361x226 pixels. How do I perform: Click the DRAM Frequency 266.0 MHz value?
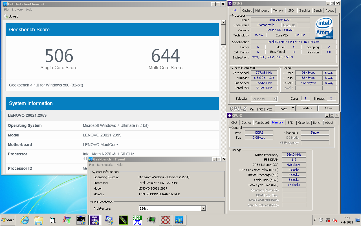click(x=294, y=155)
